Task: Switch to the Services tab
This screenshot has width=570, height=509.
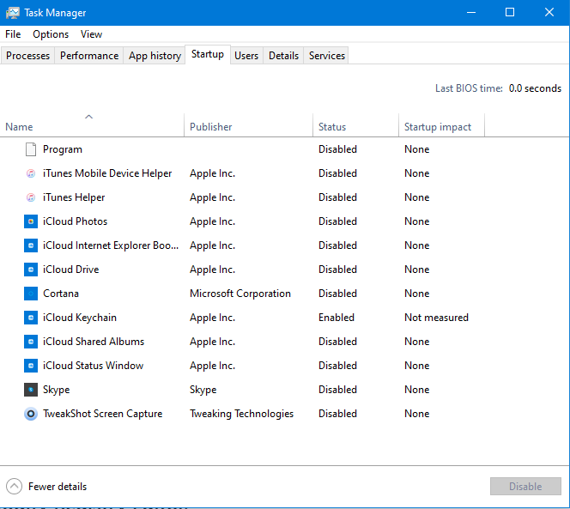Action: point(327,56)
